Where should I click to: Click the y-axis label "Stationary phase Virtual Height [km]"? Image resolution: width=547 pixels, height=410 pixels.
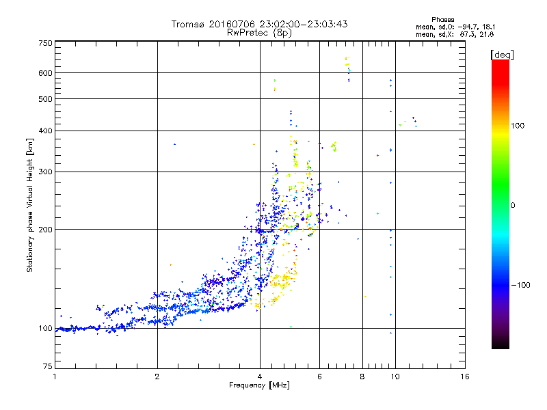[x=29, y=206]
